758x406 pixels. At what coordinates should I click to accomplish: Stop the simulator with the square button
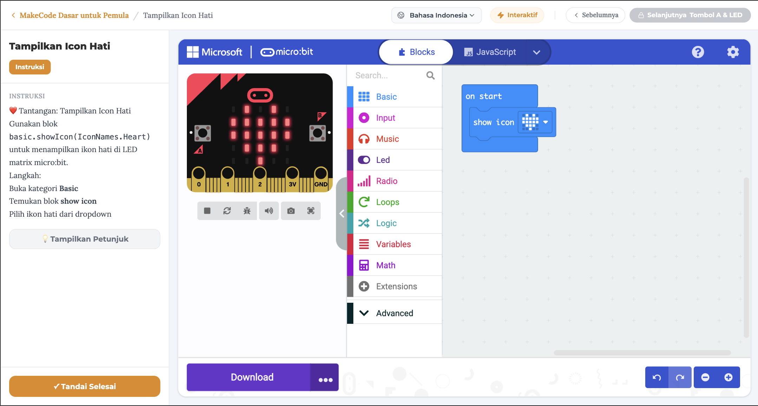[207, 211]
